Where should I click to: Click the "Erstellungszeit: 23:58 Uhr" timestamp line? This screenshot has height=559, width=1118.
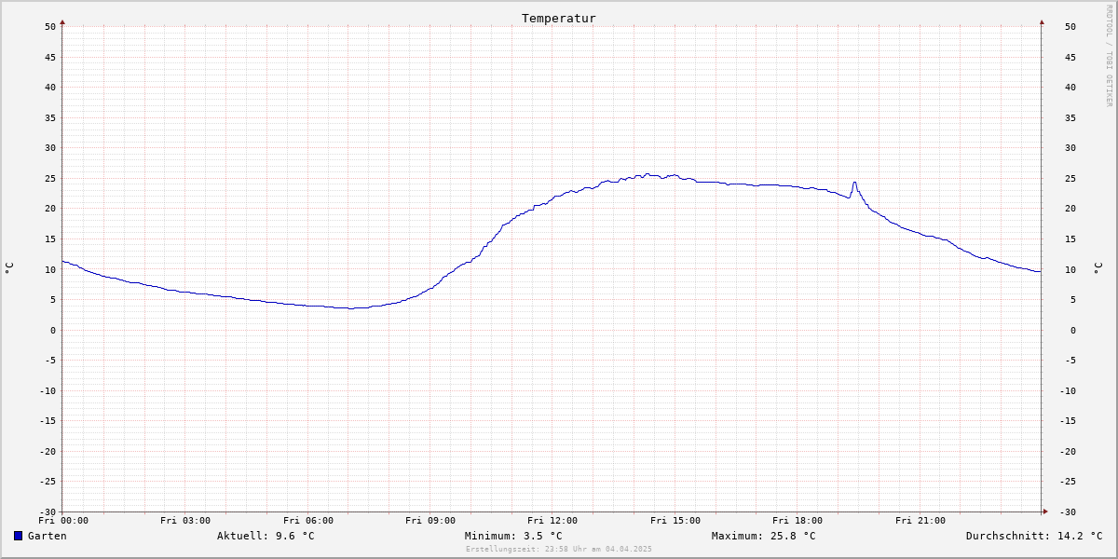click(559, 549)
